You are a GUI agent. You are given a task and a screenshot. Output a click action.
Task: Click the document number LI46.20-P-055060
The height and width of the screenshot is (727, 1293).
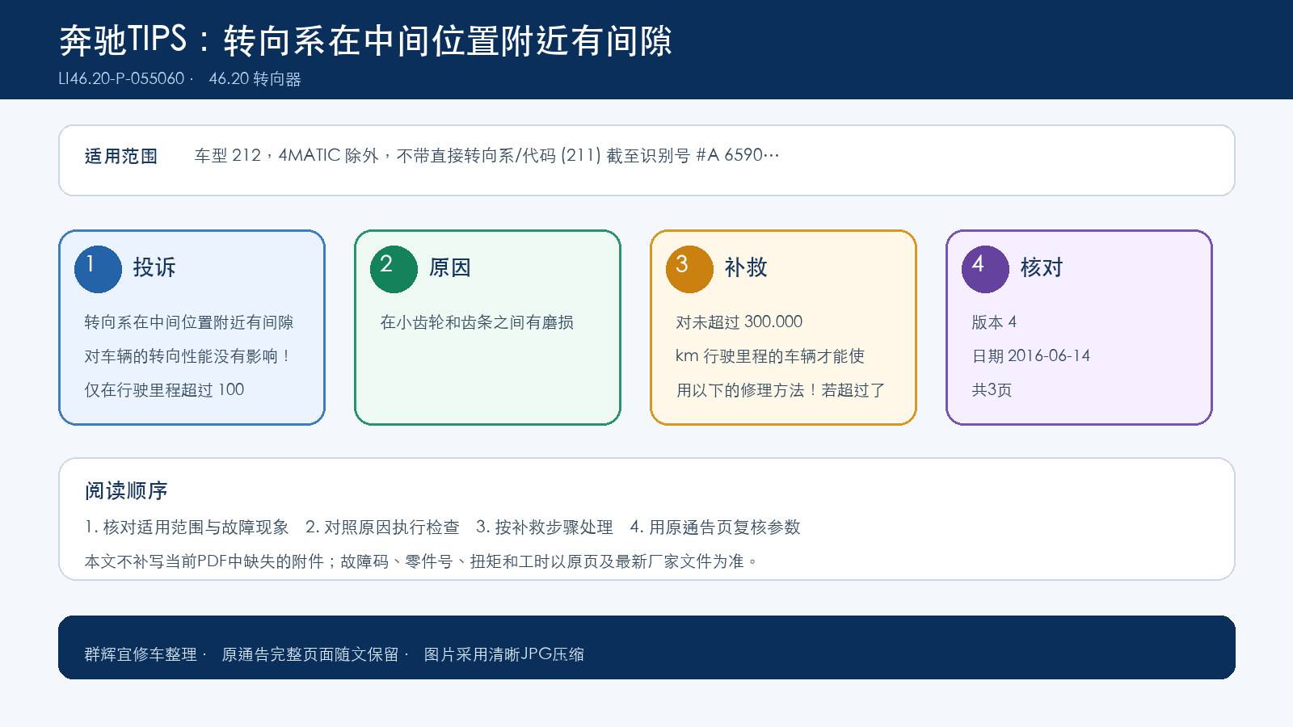click(x=121, y=79)
